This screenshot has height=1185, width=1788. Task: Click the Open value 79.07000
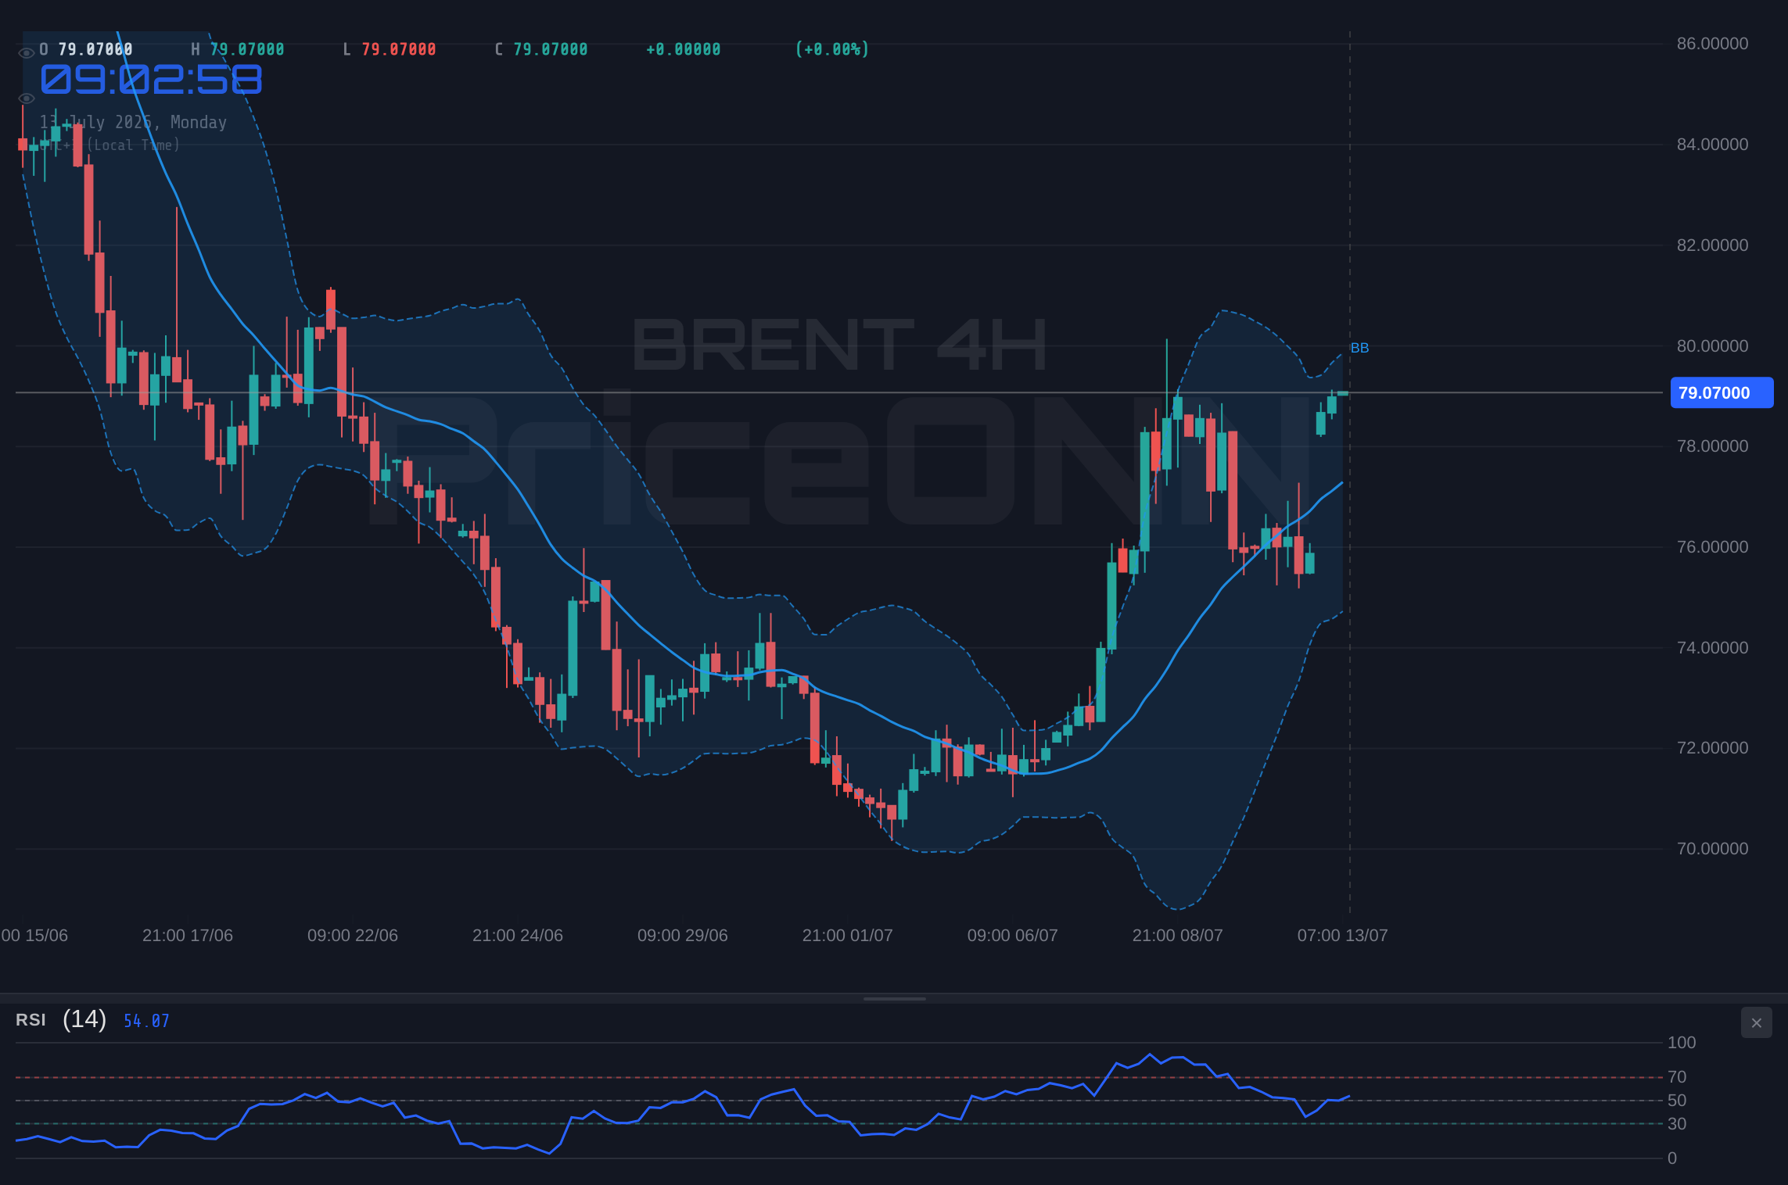pos(95,49)
